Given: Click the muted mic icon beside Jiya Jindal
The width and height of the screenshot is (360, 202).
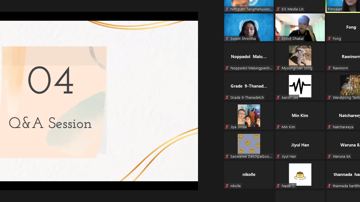Looking at the screenshot, I should [227, 127].
